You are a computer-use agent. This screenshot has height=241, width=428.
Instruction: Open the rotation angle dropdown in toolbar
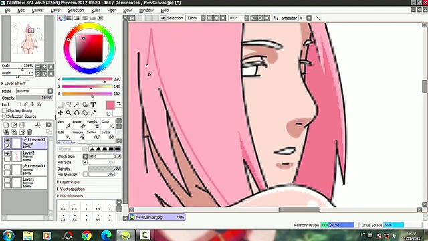tap(247, 18)
